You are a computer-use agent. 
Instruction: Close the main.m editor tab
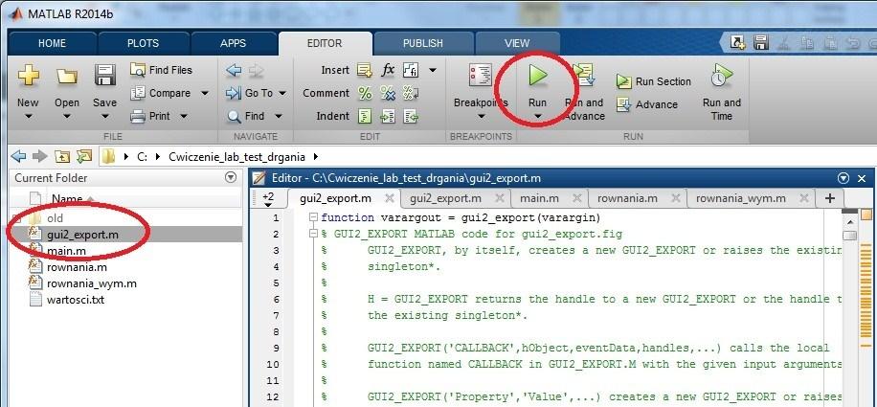tap(576, 198)
